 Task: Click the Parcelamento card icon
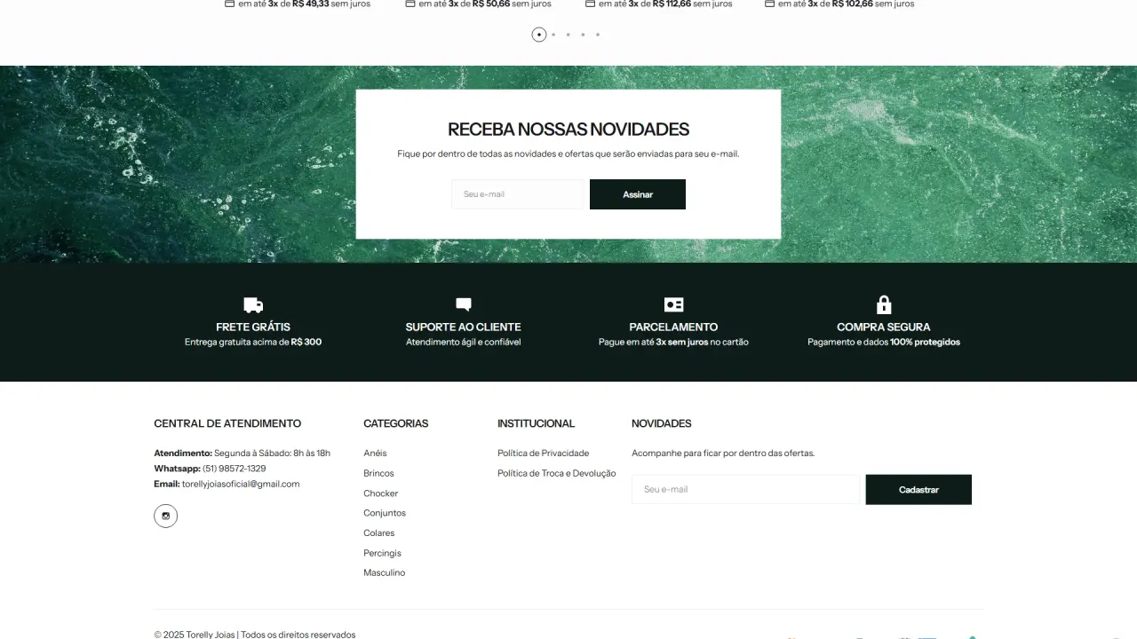(x=674, y=304)
